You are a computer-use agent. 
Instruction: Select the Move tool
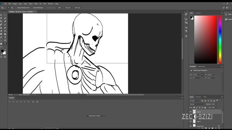[x=1, y=15]
